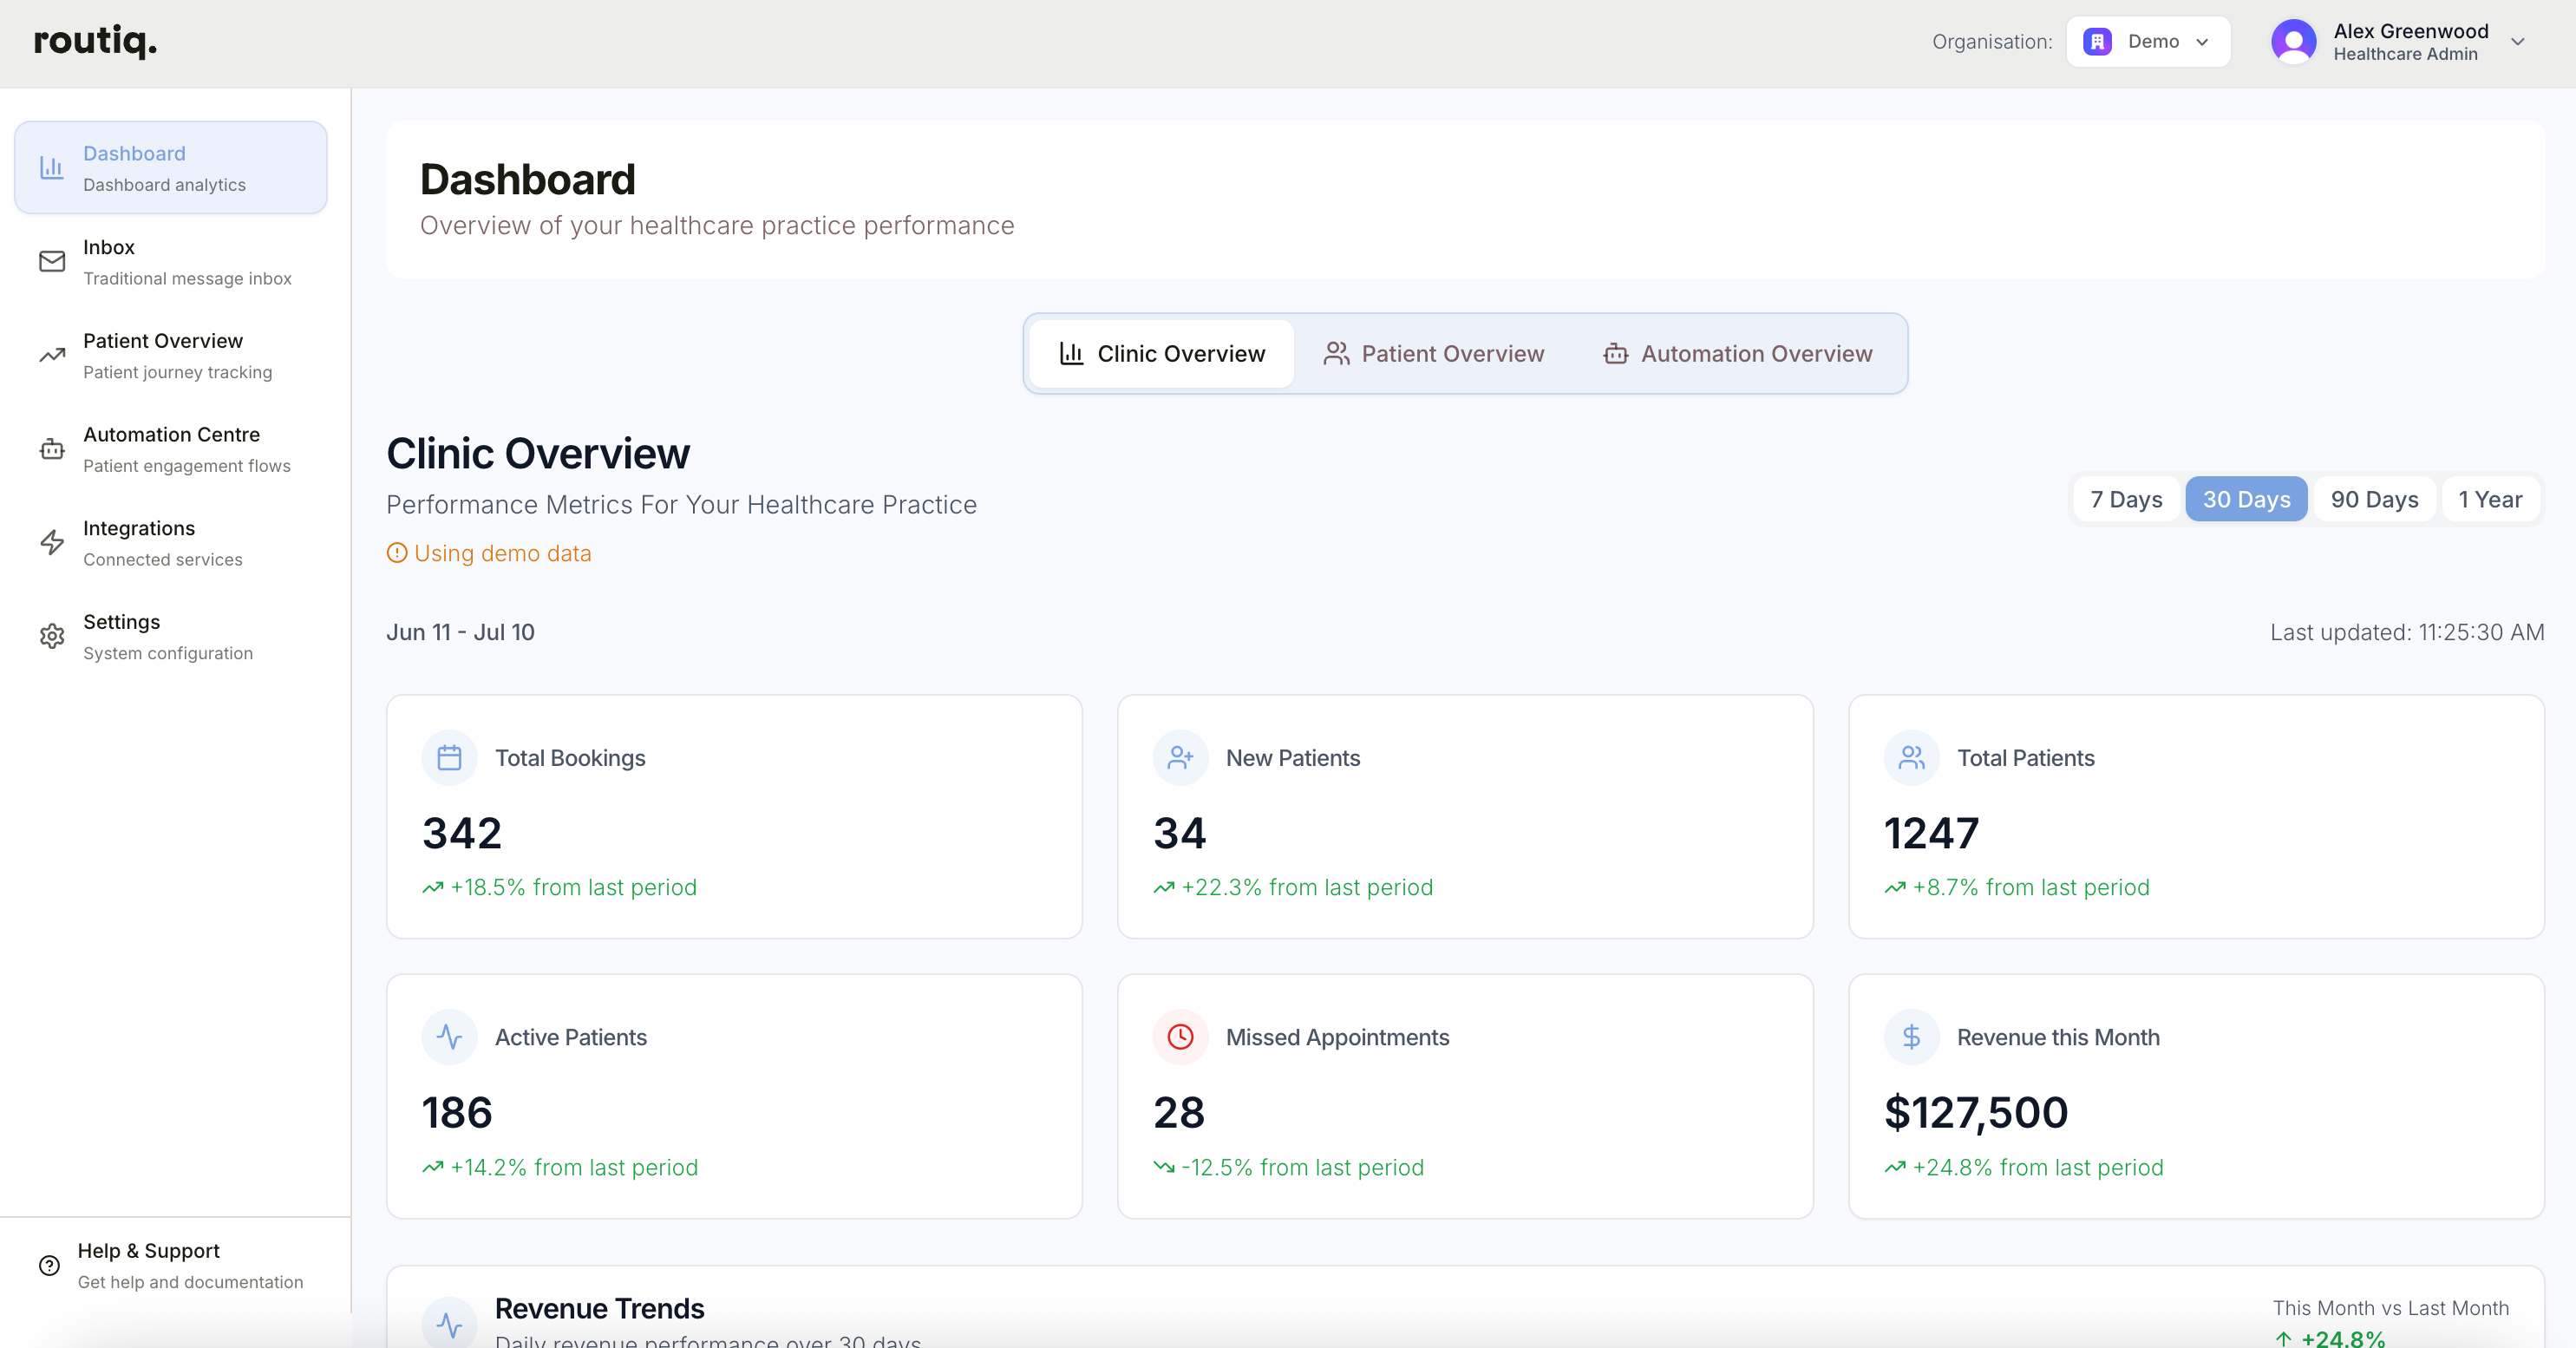Click the Missed Appointments clock icon

(1180, 1037)
